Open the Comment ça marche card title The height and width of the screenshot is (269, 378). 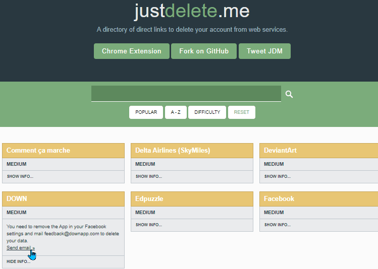click(x=38, y=151)
